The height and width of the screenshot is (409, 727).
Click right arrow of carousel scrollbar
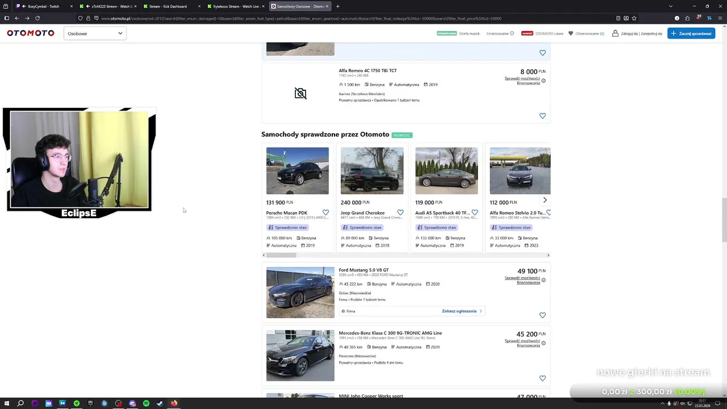548,255
